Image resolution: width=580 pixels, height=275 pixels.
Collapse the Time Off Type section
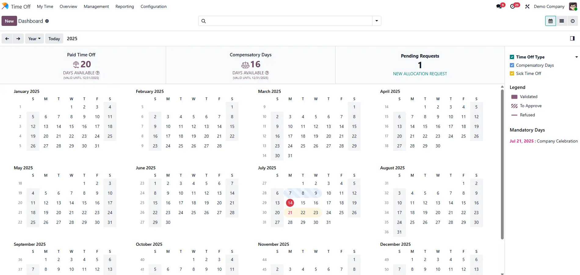tap(576, 57)
